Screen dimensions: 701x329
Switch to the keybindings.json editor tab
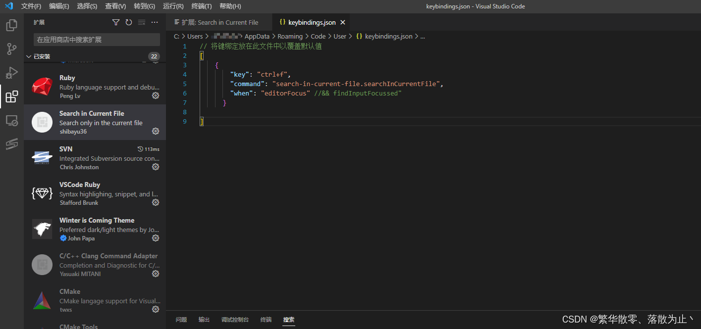click(311, 22)
